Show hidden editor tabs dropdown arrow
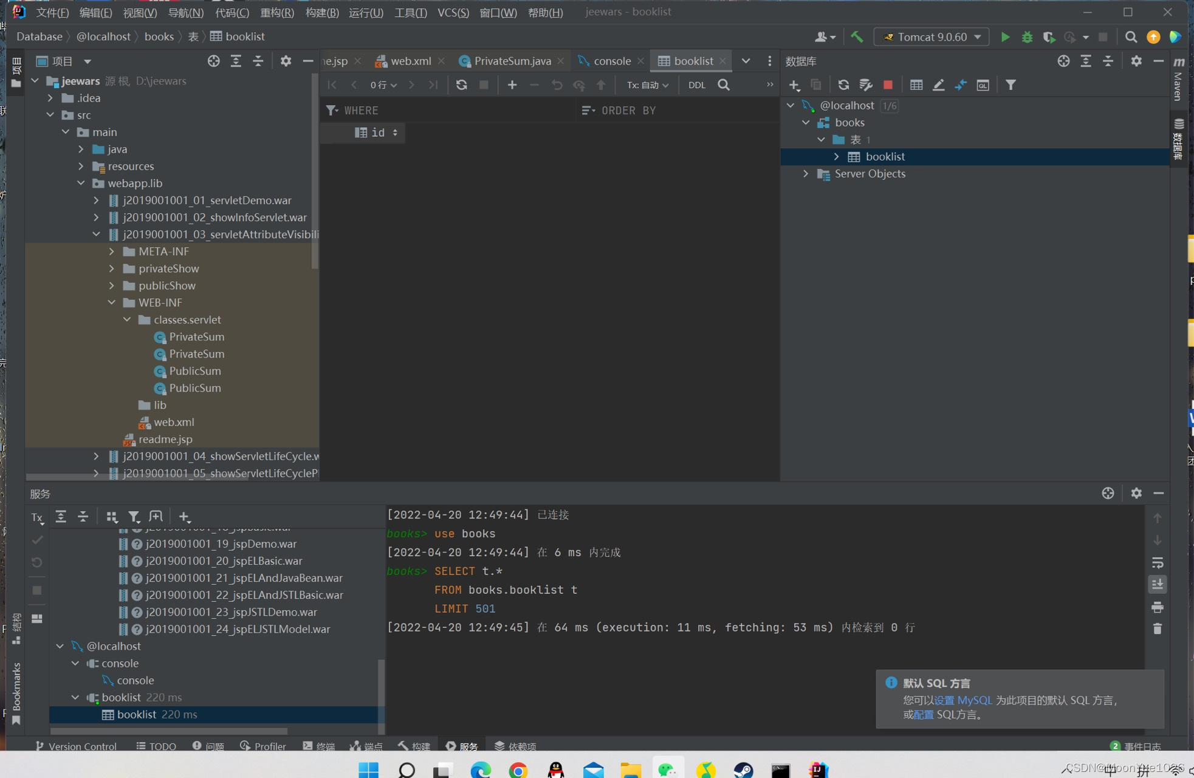This screenshot has height=778, width=1194. tap(746, 61)
